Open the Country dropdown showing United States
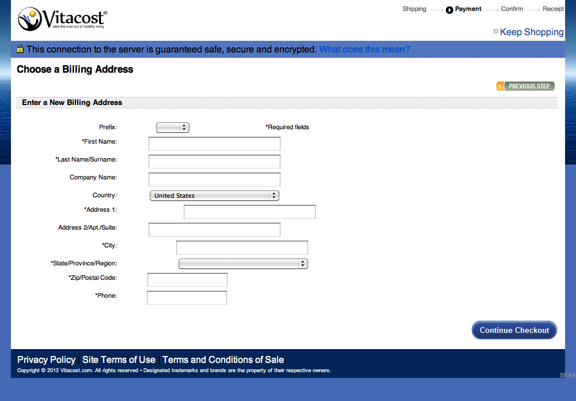This screenshot has height=401, width=576. 214,195
